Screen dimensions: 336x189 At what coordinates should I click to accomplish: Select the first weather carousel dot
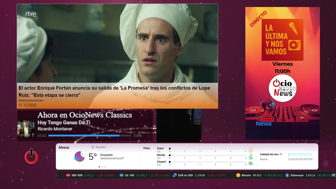99,167
